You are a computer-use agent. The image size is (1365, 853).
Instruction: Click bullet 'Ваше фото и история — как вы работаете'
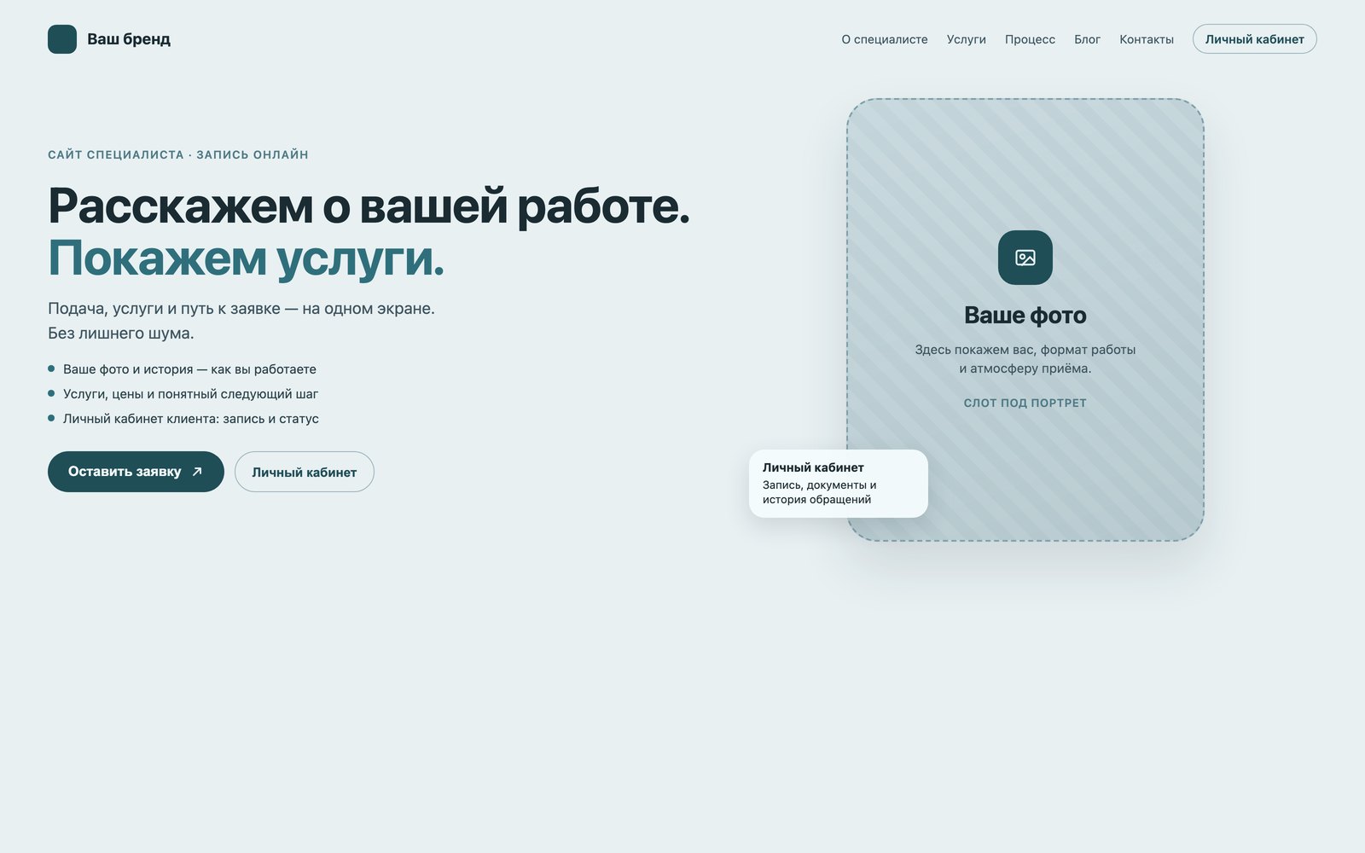tap(189, 369)
